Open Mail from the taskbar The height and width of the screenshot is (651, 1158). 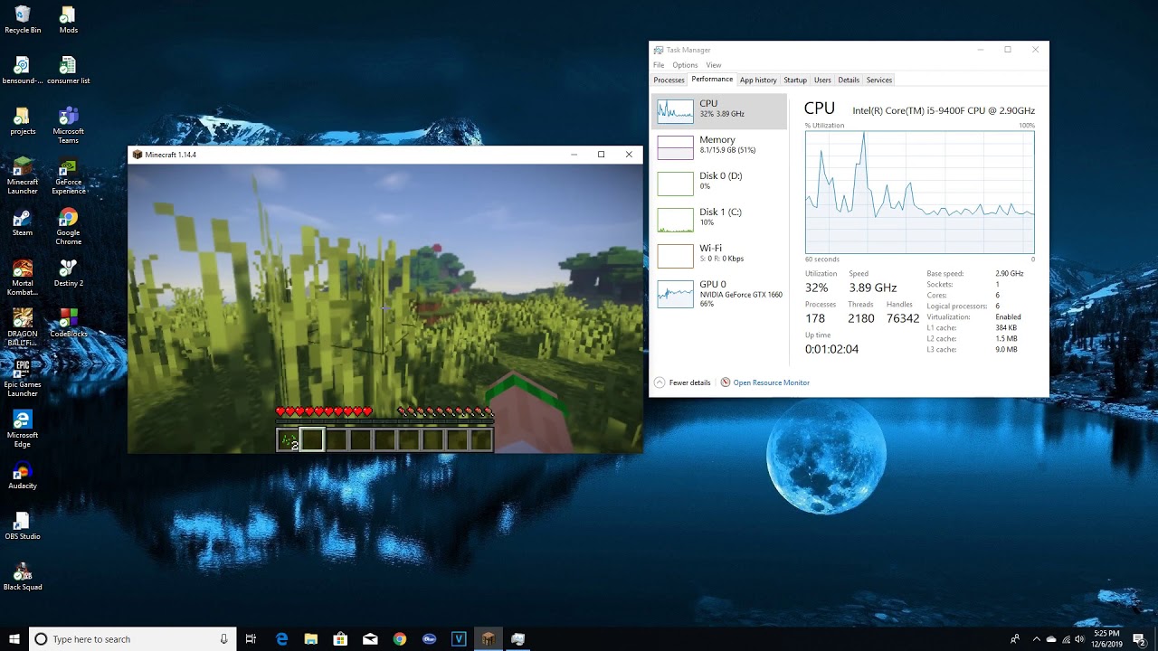(x=370, y=638)
